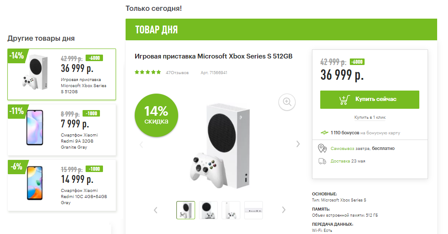448x234 pixels.
Task: Click the five-star rating icons
Action: point(148,72)
